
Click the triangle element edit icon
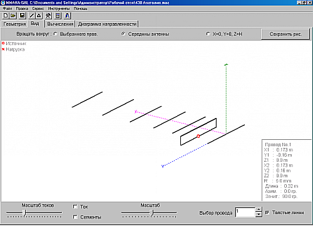39,16
